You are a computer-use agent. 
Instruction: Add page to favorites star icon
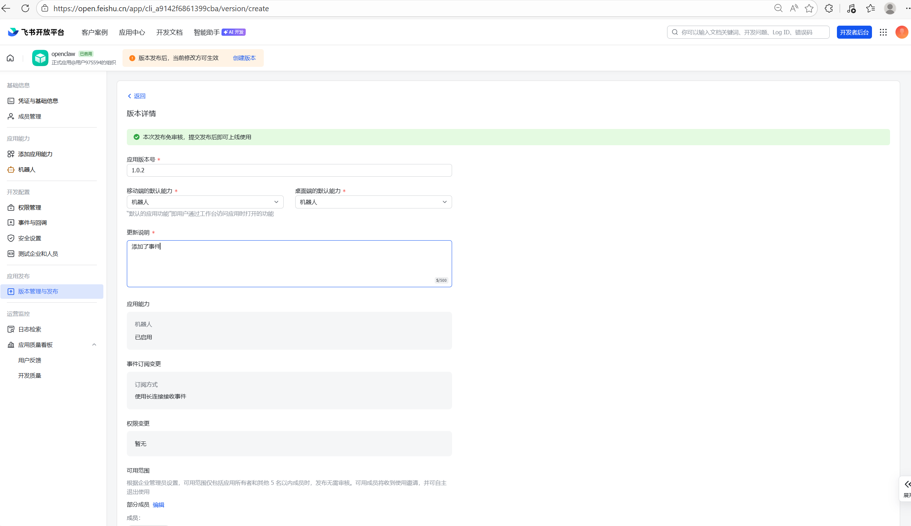pyautogui.click(x=809, y=8)
